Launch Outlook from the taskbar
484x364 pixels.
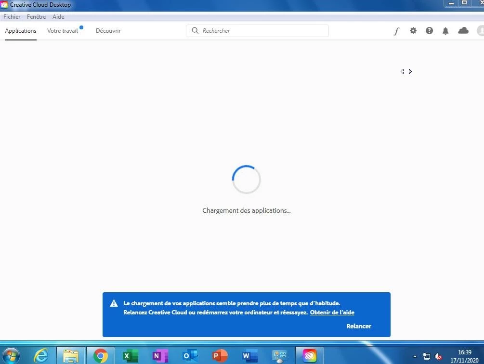pos(190,356)
